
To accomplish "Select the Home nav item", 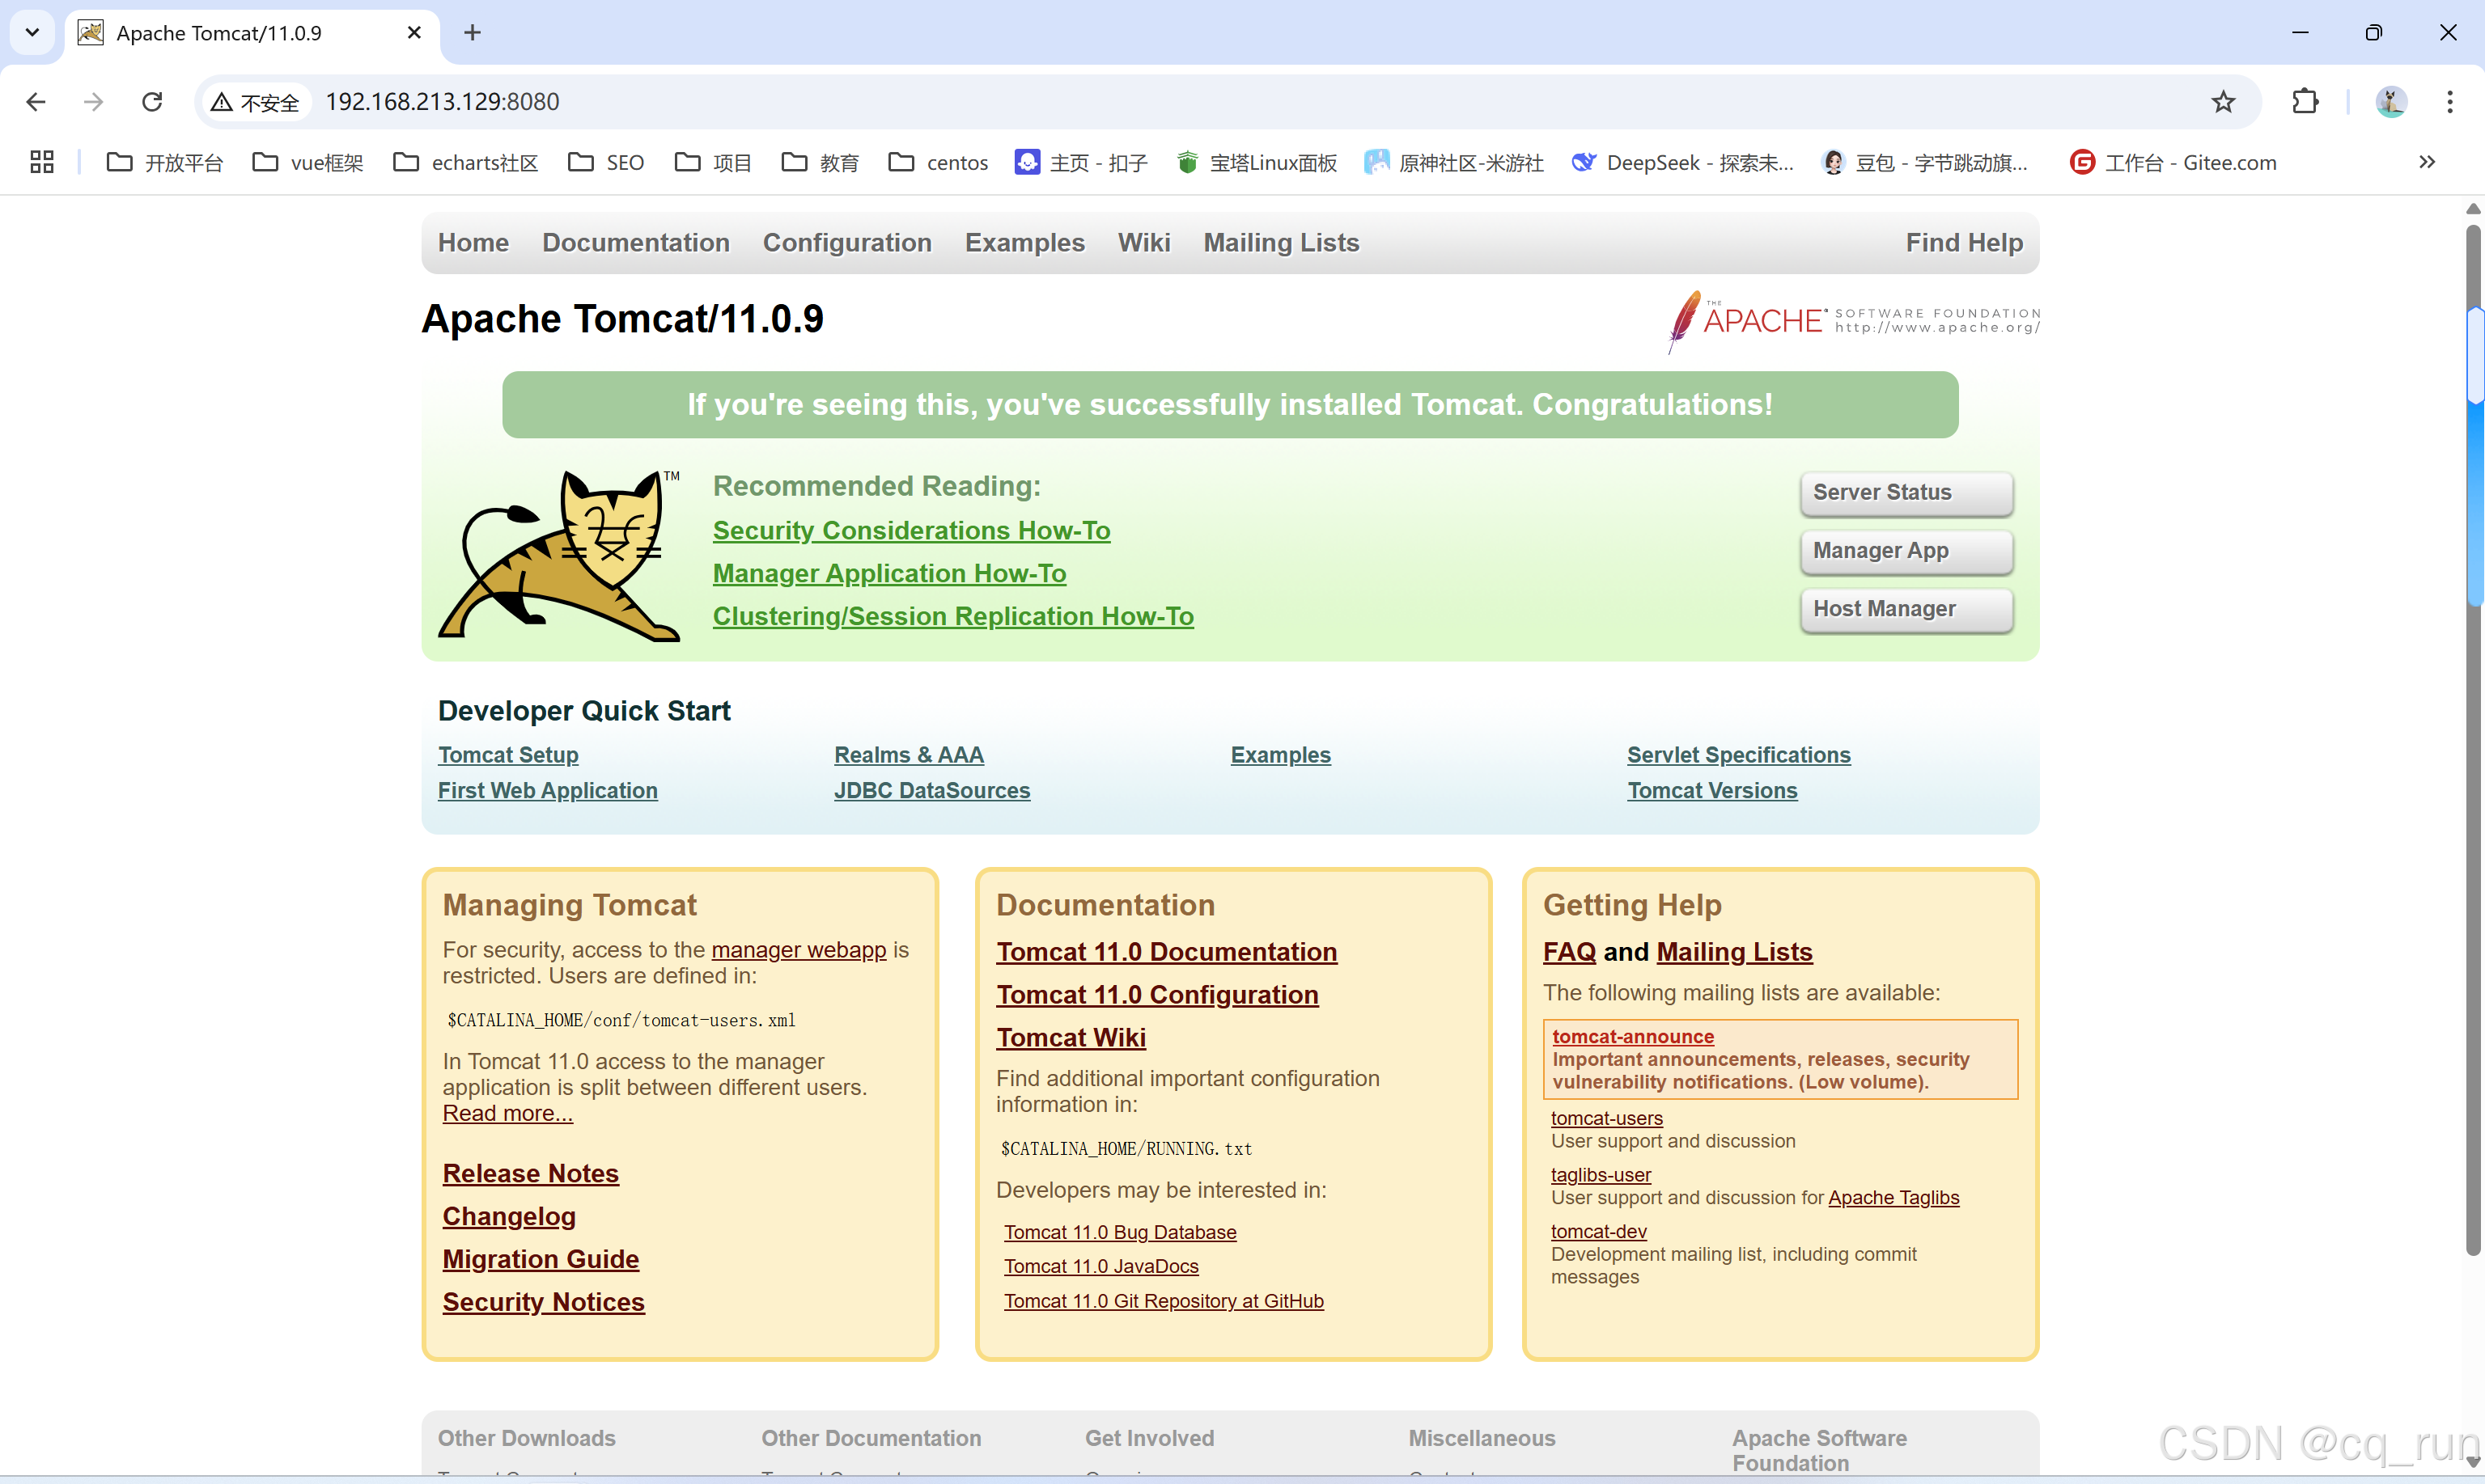I will point(473,243).
